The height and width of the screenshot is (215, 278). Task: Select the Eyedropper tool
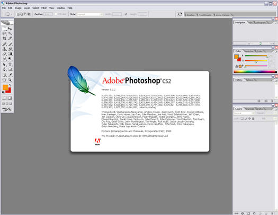pyautogui.click(x=10, y=75)
